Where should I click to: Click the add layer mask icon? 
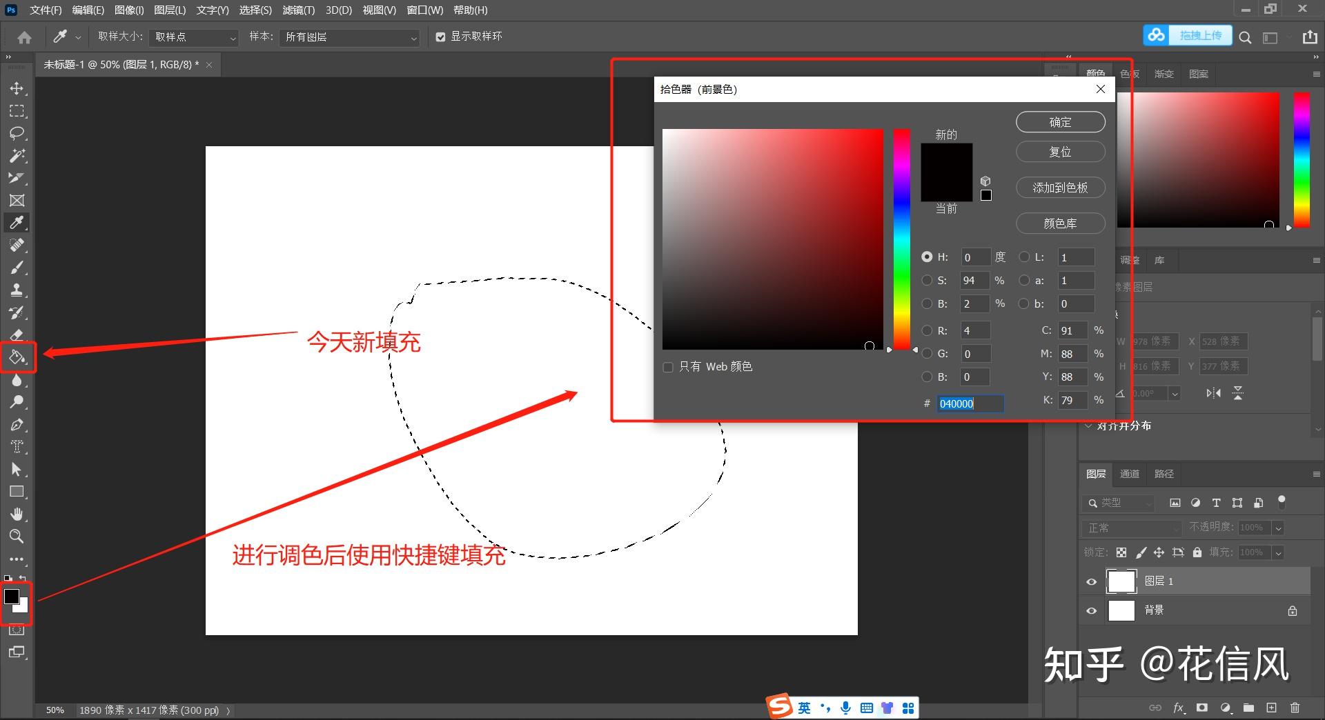point(1202,708)
